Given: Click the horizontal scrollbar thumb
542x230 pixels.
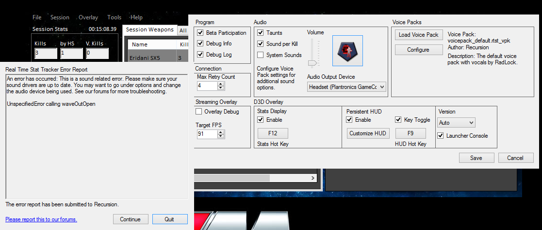Looking at the screenshot, I should click(231, 178).
